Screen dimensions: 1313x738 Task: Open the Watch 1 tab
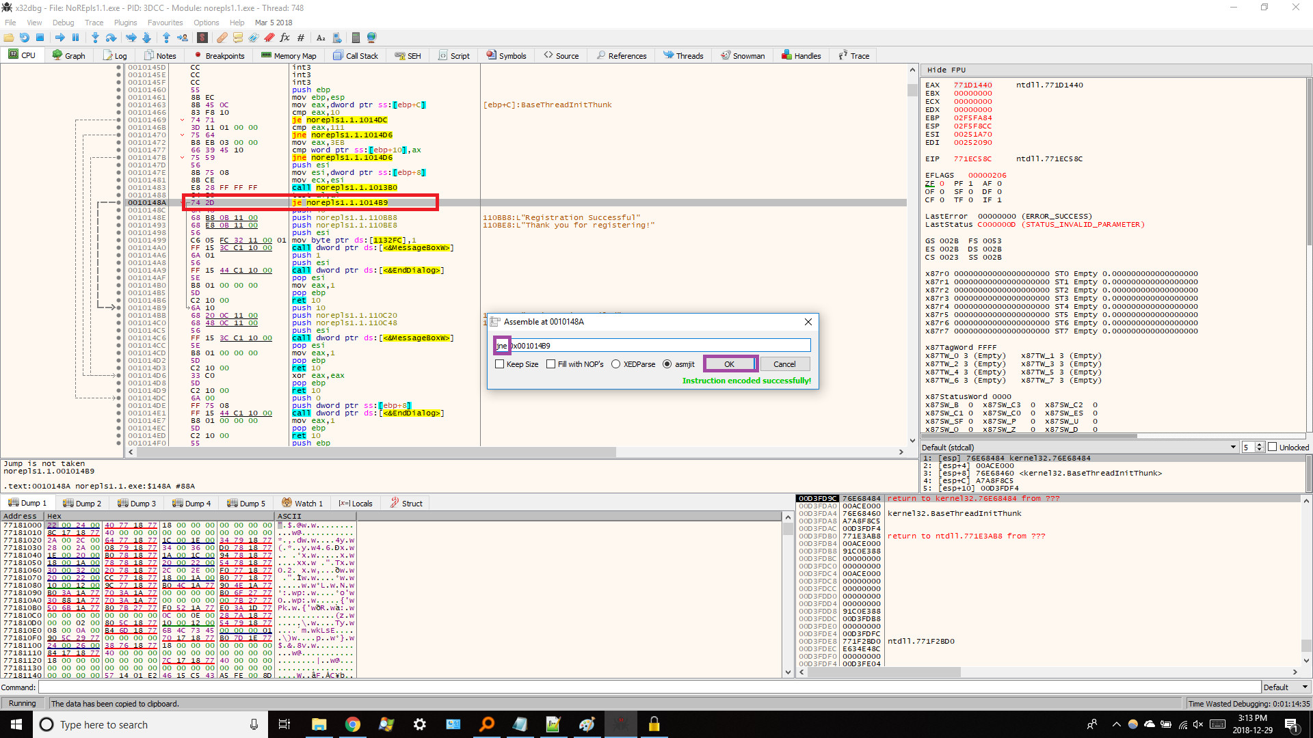click(x=302, y=504)
